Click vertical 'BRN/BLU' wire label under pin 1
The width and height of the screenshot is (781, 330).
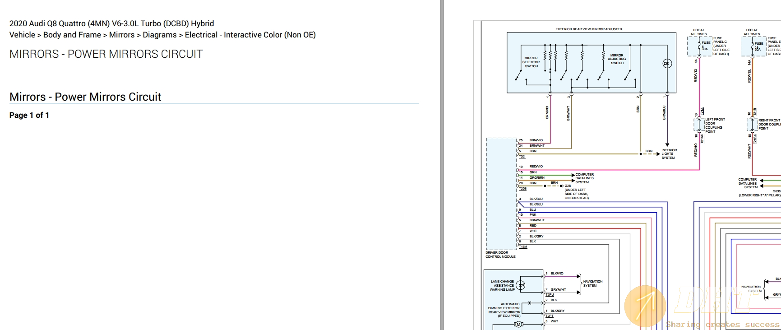point(664,113)
